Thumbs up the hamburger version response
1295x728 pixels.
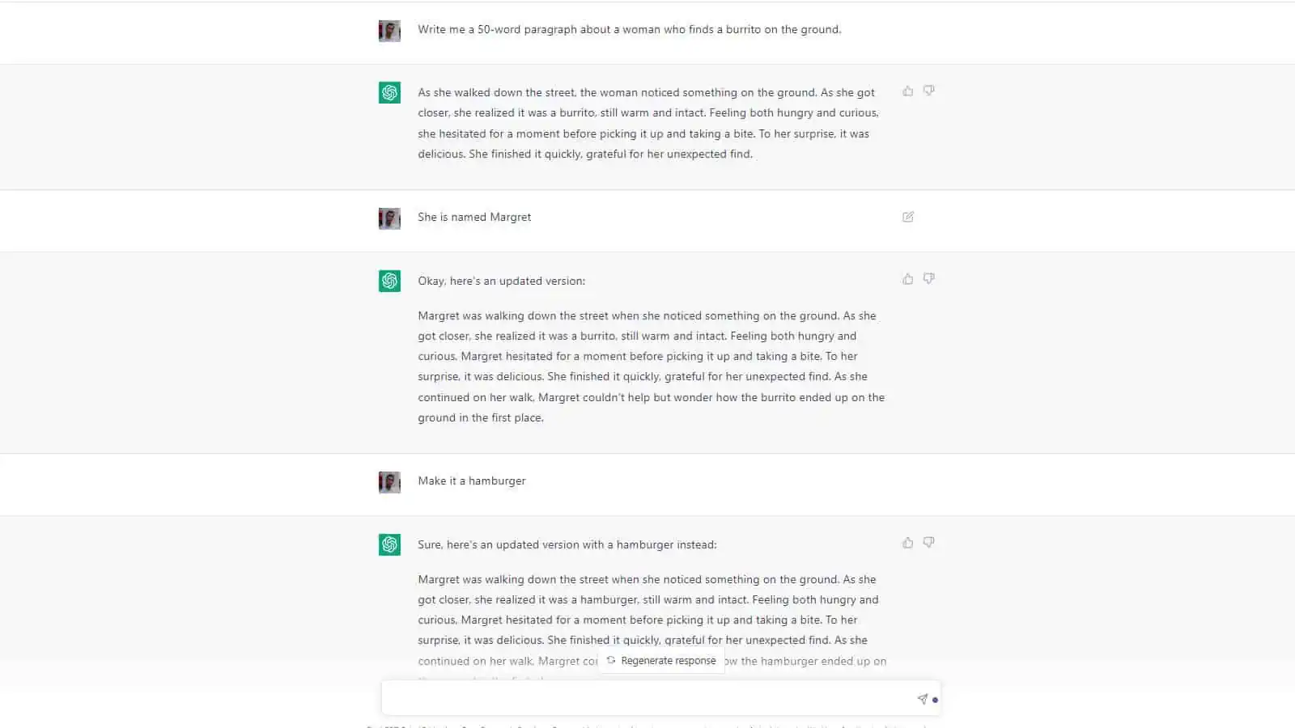908,543
